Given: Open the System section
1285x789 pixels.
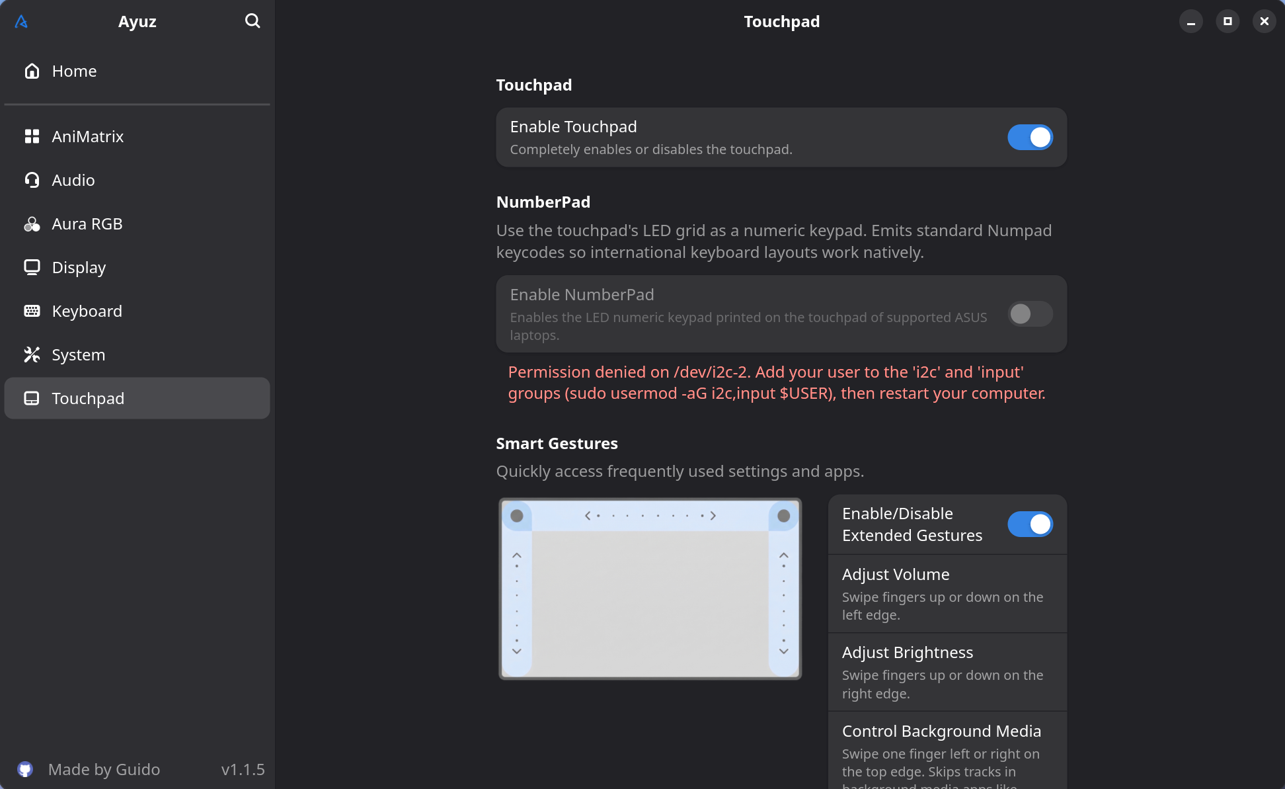Looking at the screenshot, I should 137,354.
